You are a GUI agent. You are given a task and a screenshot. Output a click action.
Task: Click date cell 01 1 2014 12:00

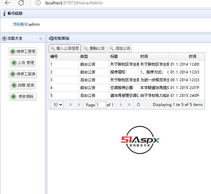(x=184, y=64)
